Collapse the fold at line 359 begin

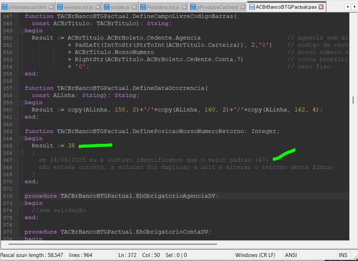pos(22,102)
